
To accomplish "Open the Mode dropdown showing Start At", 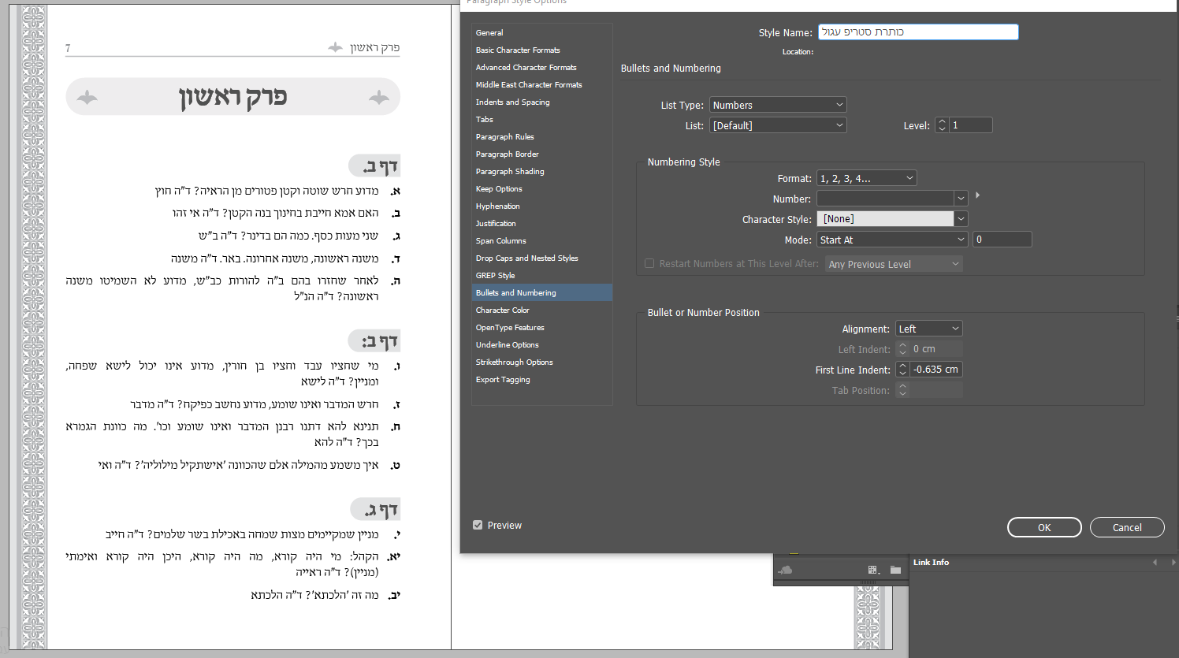I will pyautogui.click(x=892, y=240).
